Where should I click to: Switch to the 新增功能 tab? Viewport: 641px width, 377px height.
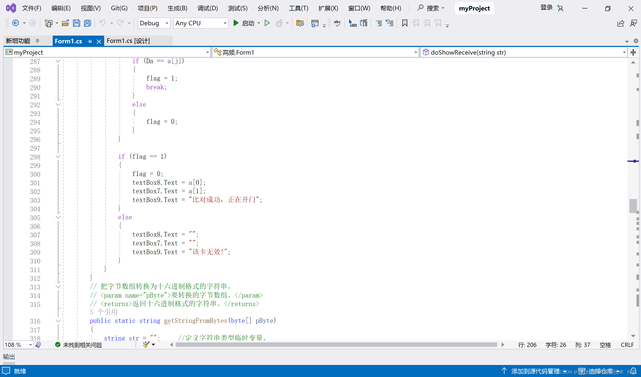pyautogui.click(x=18, y=41)
